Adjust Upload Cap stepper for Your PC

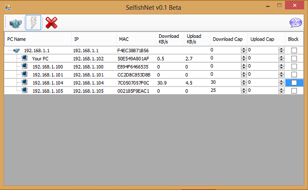click(x=281, y=58)
